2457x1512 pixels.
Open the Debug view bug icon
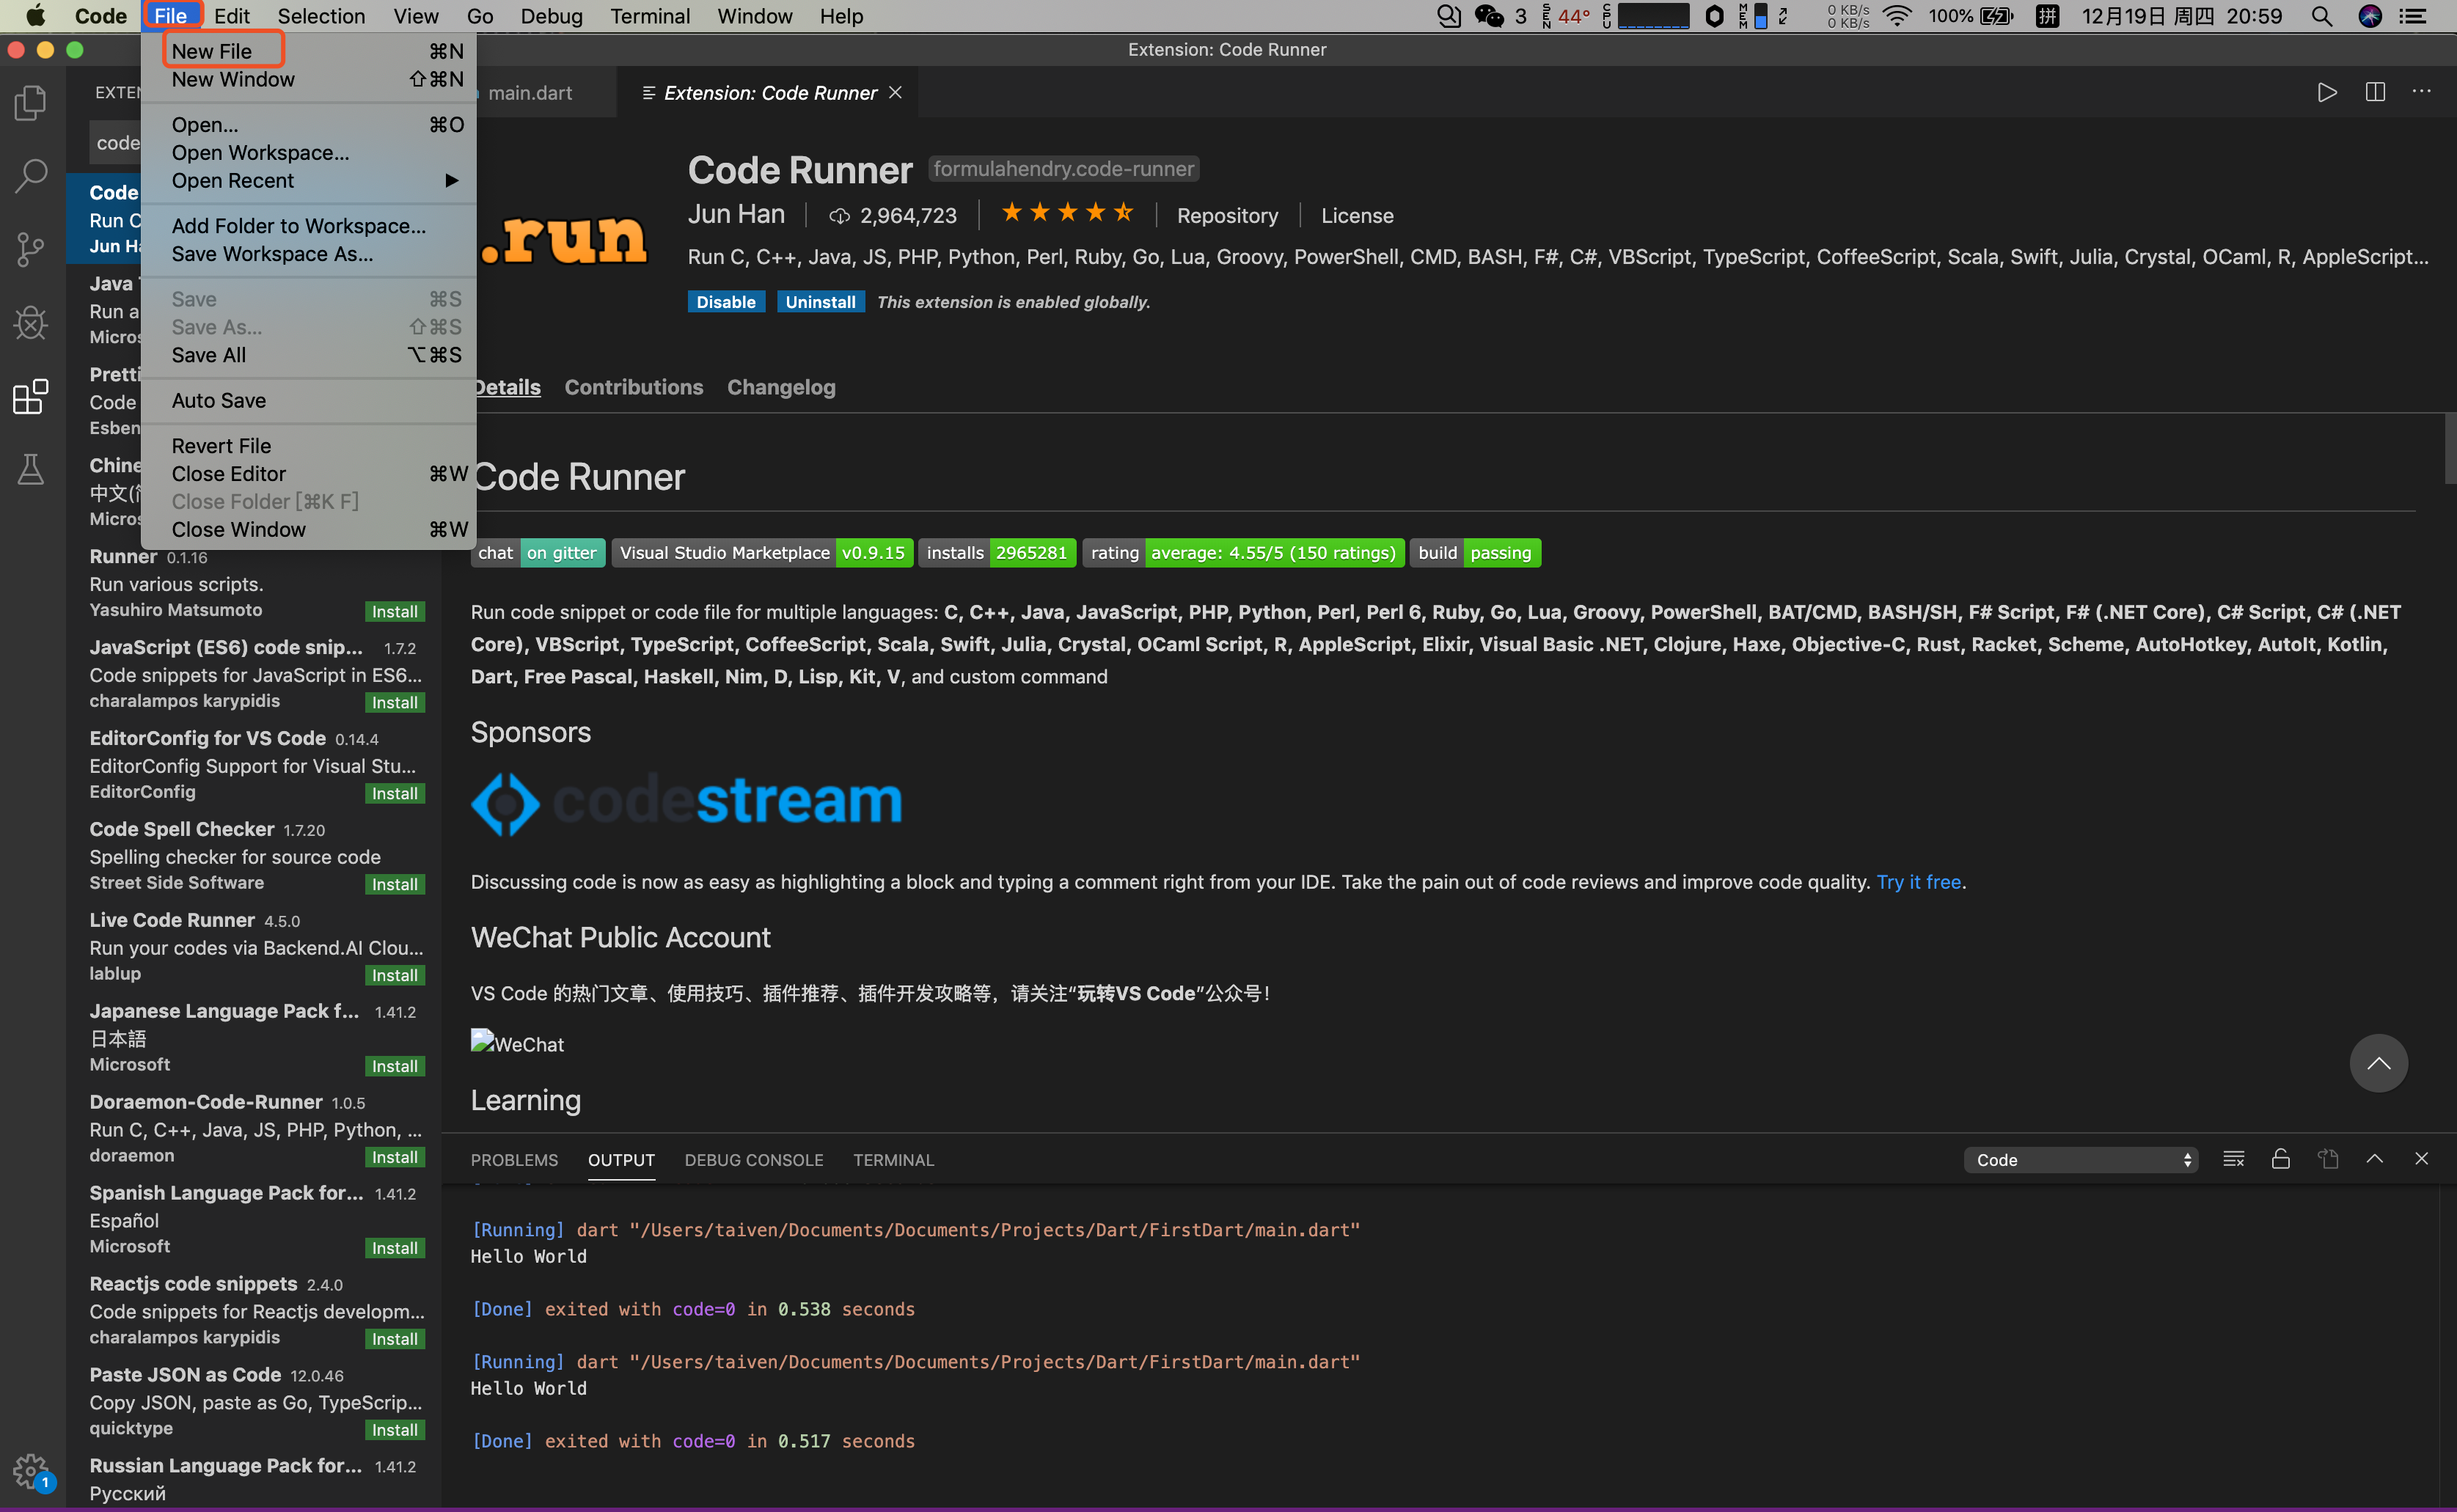point(31,322)
